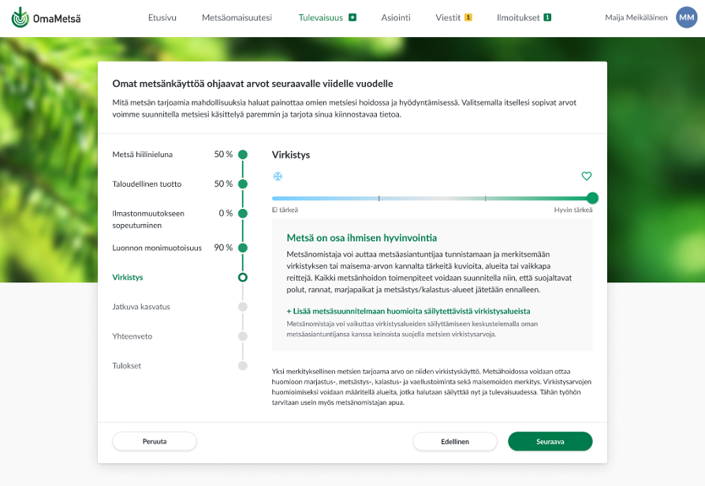This screenshot has width=705, height=486.
Task: Open the Yhteenveto step label
Action: (x=132, y=336)
